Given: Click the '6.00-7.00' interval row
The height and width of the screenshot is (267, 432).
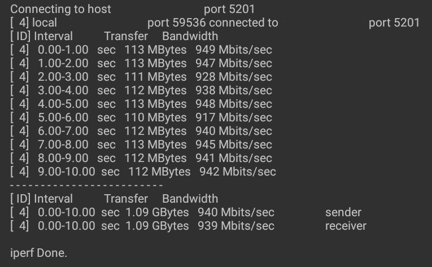Looking at the screenshot, I should 63,131.
